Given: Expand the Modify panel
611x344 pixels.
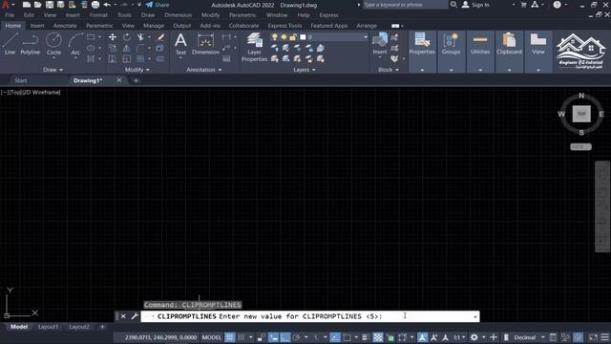Looking at the screenshot, I should [x=137, y=70].
